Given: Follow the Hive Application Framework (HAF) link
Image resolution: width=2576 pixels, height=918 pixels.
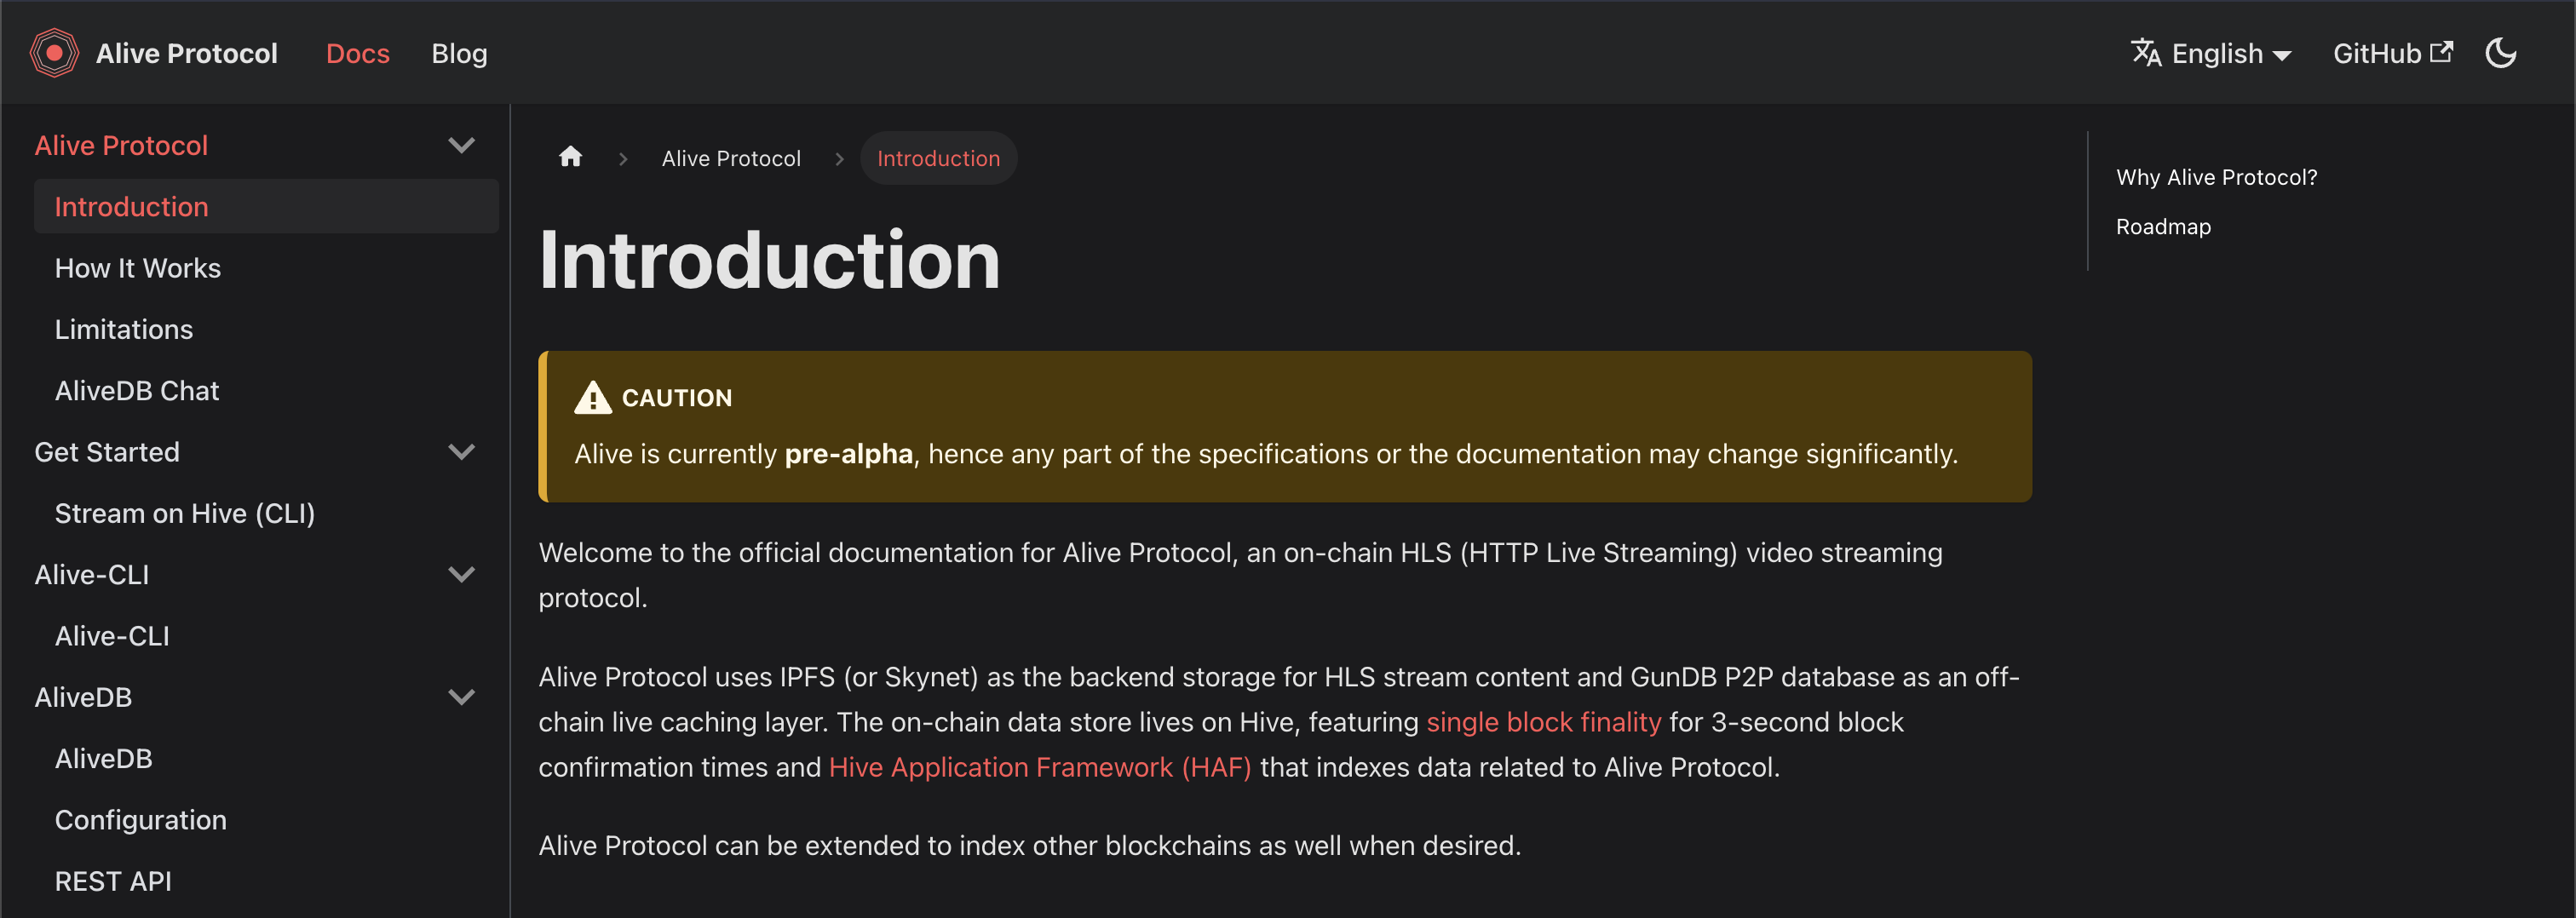Looking at the screenshot, I should click(x=1040, y=767).
